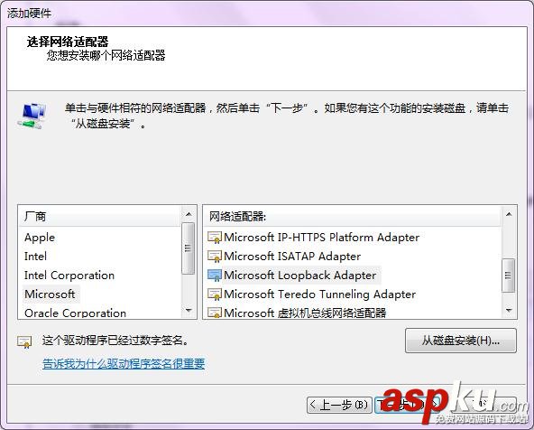
Task: Pick Oracle Corporation manufacturer
Action: click(75, 313)
